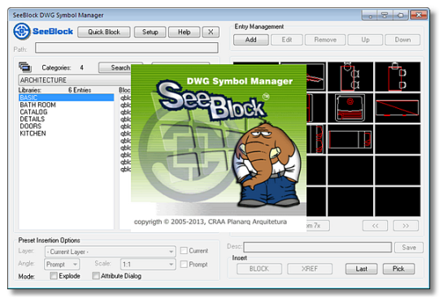Click the Path input field
This screenshot has height=298, width=439.
tap(127, 48)
